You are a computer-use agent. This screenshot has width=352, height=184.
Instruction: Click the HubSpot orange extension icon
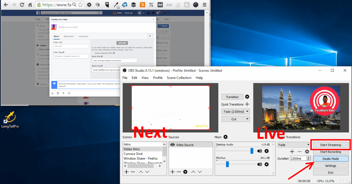click(142, 5)
